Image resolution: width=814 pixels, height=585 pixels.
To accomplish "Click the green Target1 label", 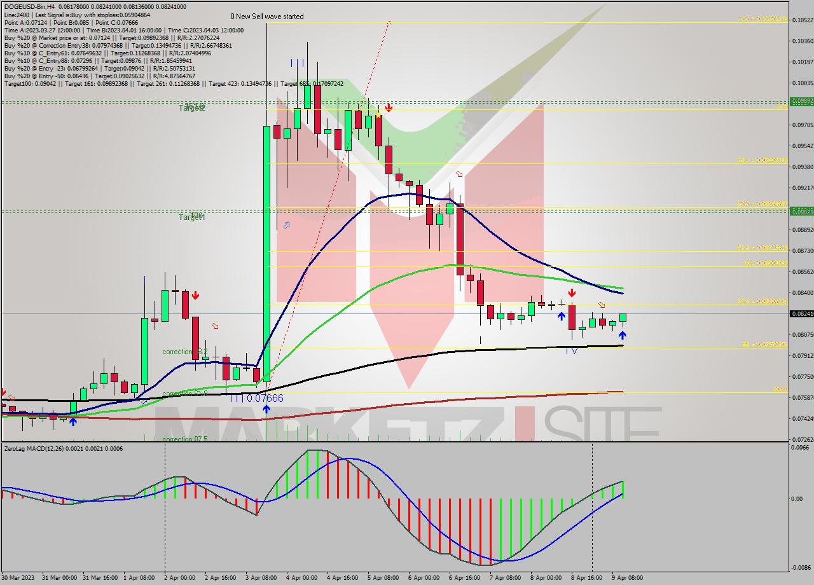I will point(191,217).
